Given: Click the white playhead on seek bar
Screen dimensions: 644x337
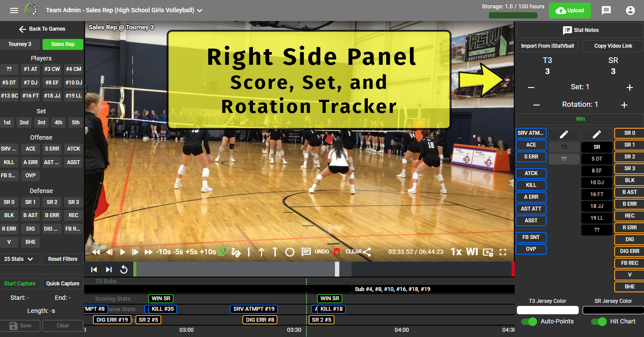Looking at the screenshot, I should click(337, 269).
